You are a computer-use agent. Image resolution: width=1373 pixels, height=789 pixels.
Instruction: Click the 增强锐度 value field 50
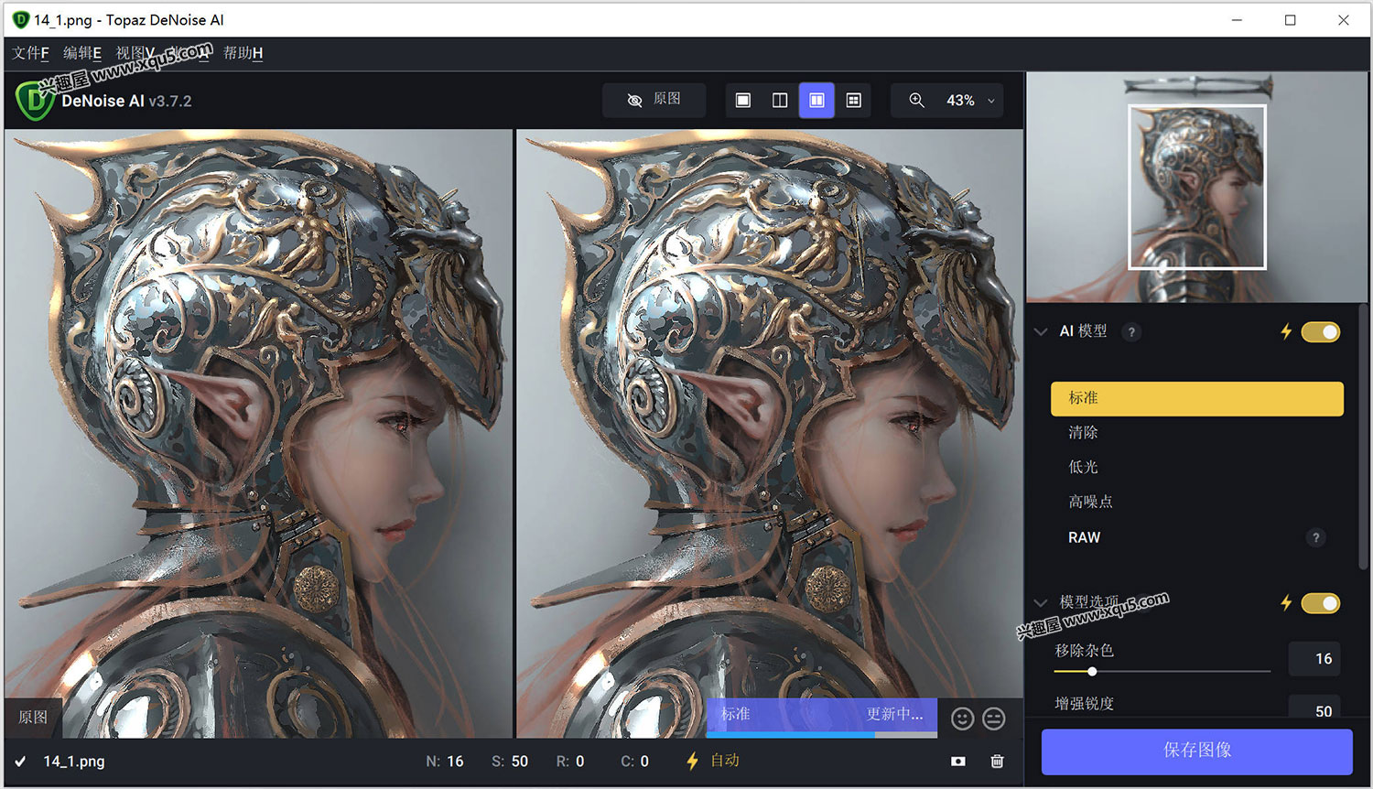1314,707
